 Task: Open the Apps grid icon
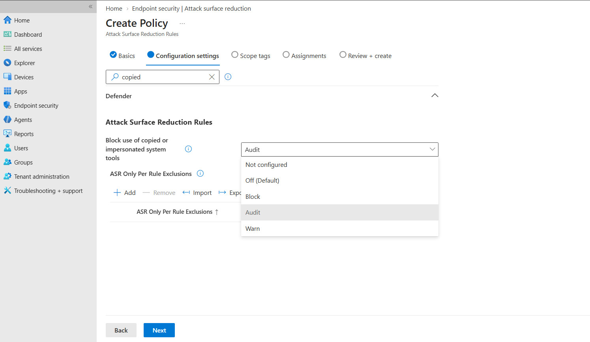[7, 91]
